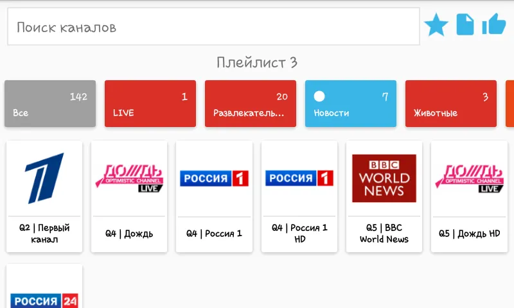Open the Животные category tile
Screen dimensions: 514x308
451,103
